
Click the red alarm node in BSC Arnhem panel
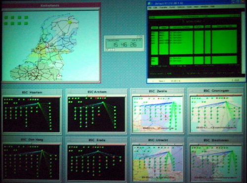[99, 115]
